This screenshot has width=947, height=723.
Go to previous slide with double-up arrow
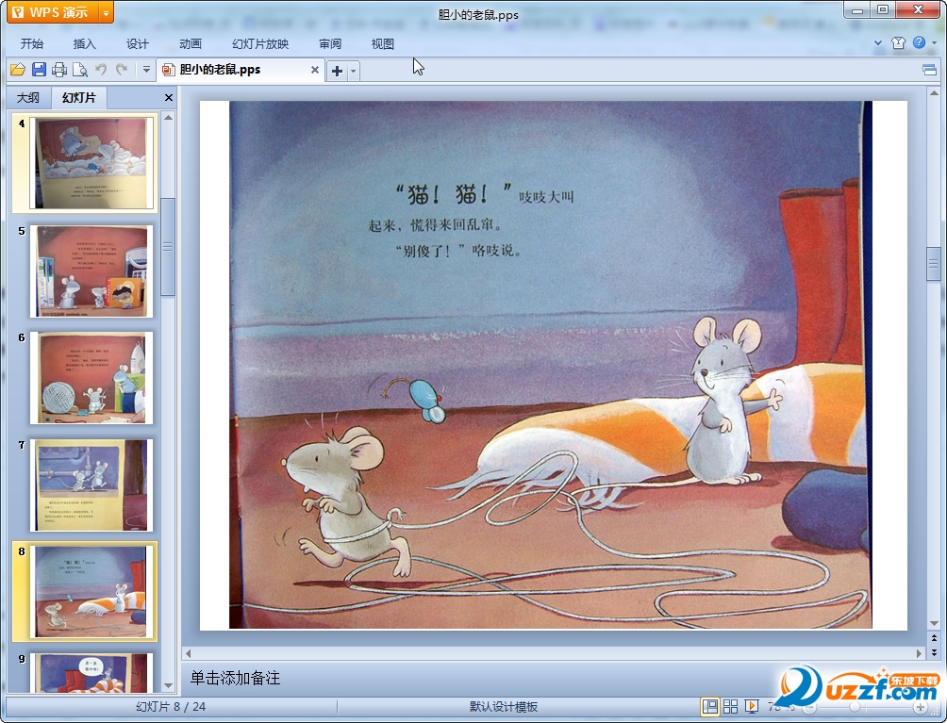[x=934, y=638]
